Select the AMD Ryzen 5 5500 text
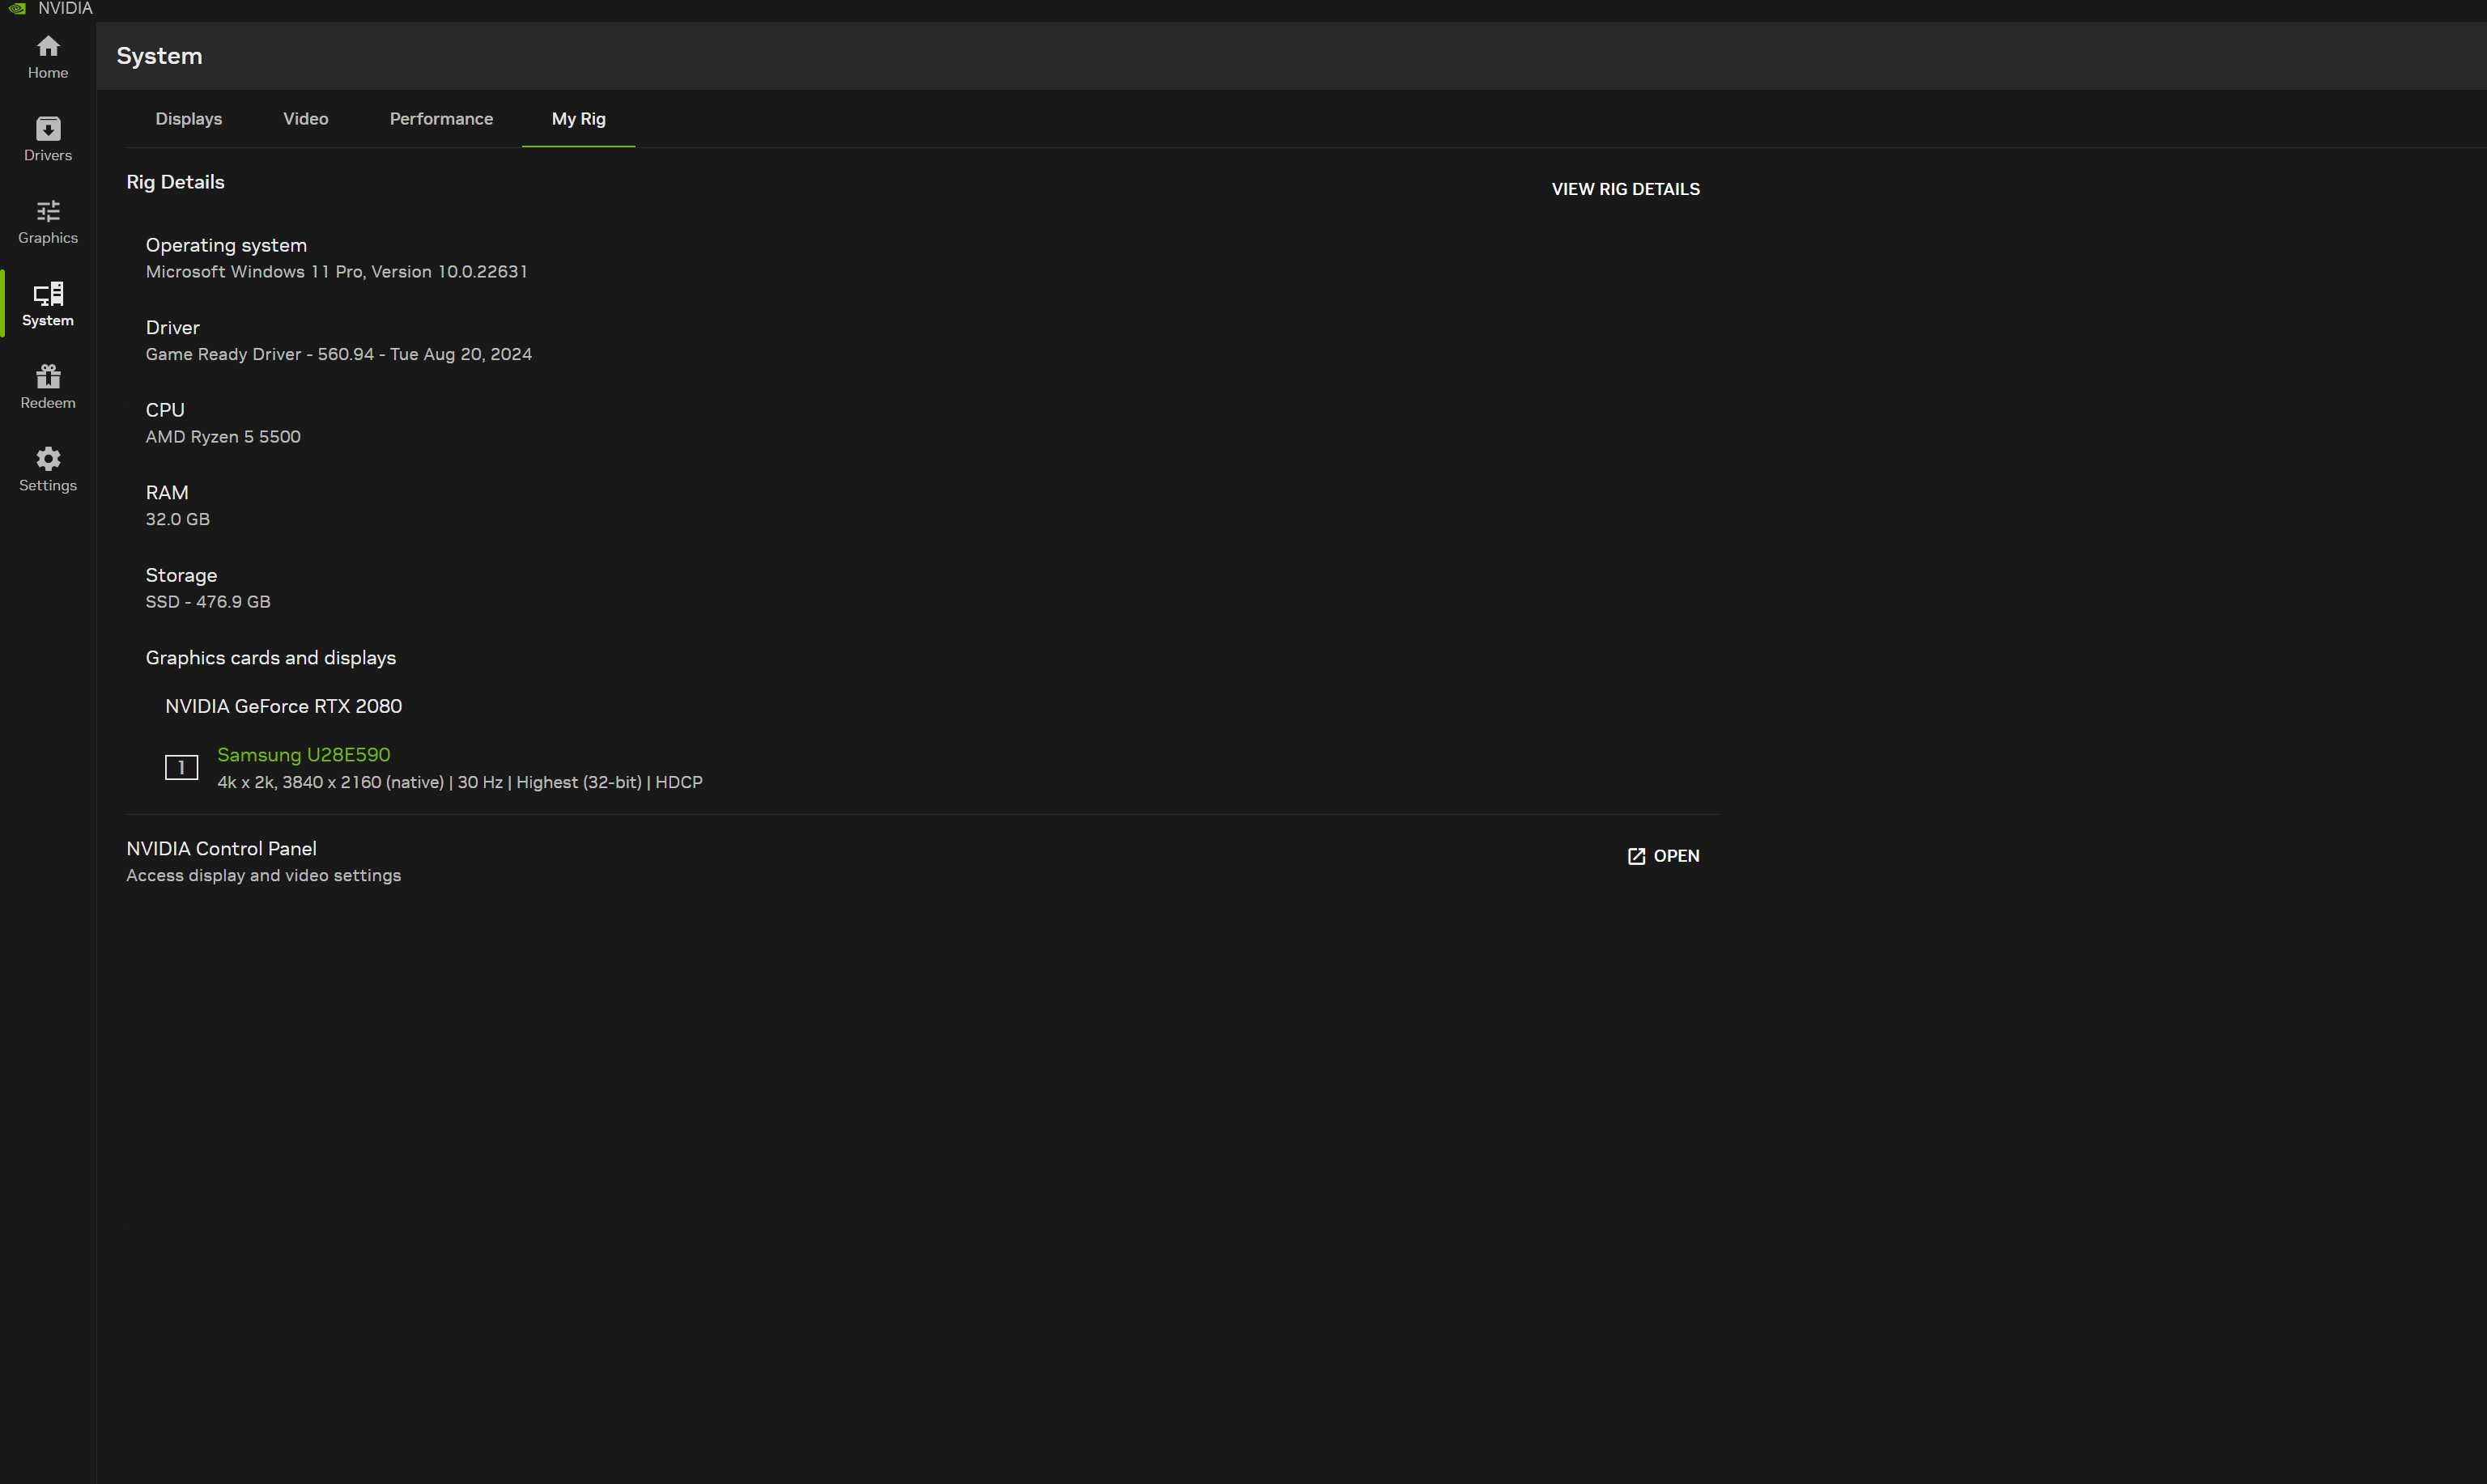 223,437
